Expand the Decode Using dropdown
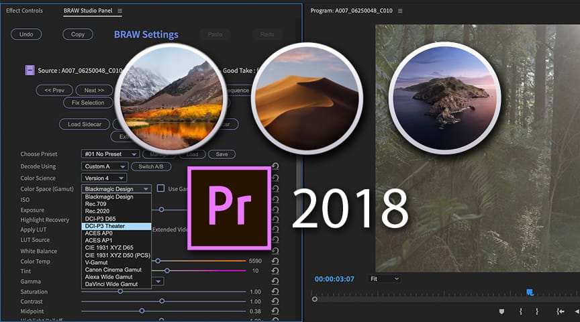The image size is (580, 322). click(104, 166)
